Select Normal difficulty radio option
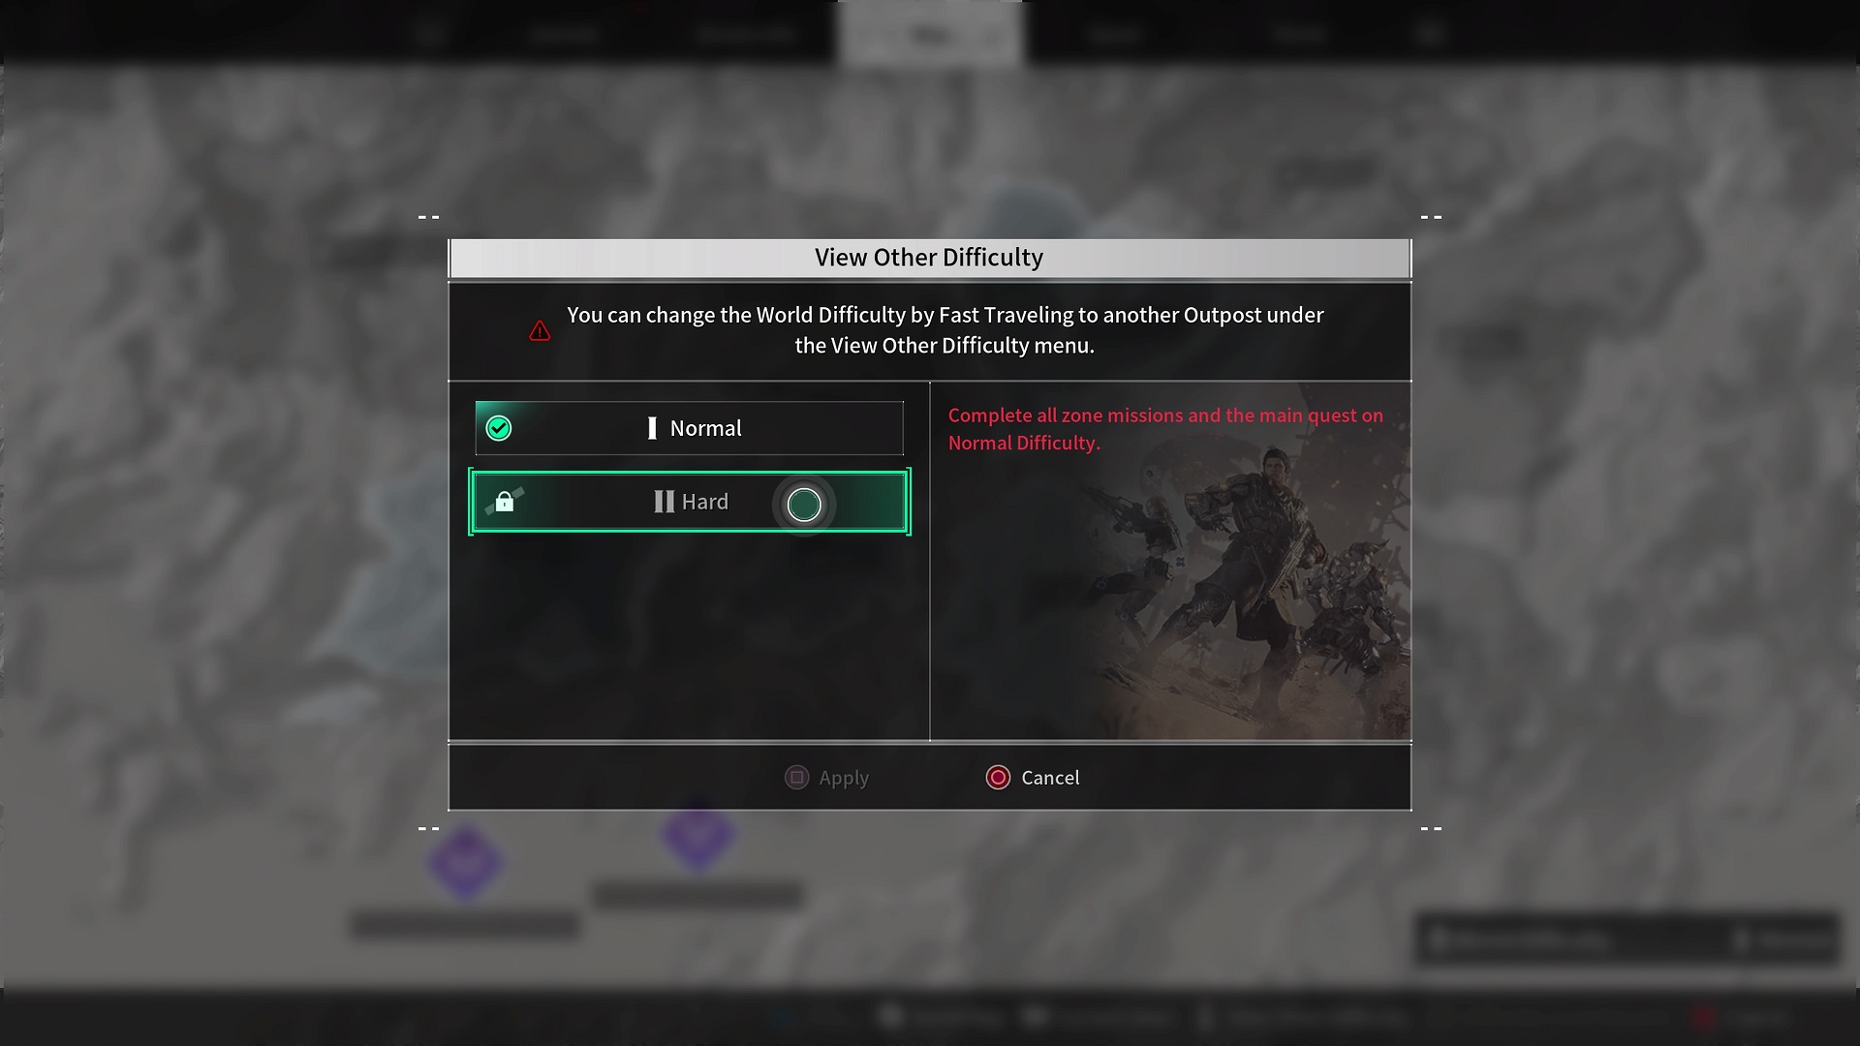Image resolution: width=1860 pixels, height=1046 pixels. tap(691, 426)
